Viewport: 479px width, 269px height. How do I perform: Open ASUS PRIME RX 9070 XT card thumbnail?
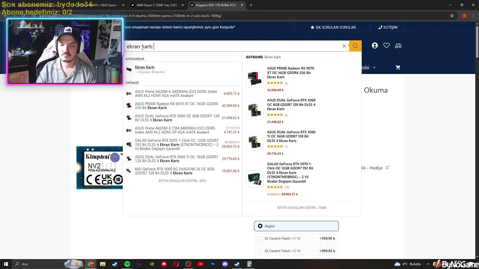click(x=254, y=79)
